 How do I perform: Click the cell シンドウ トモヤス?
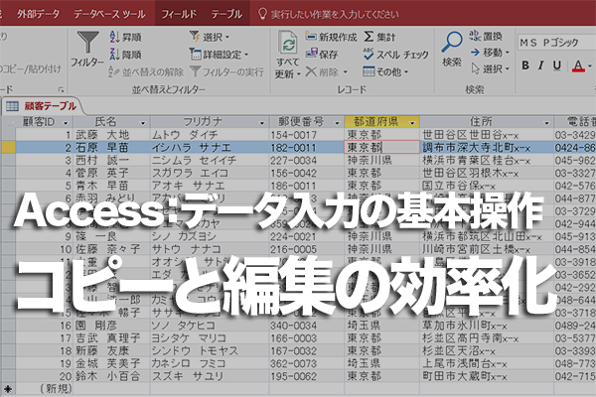tap(210, 350)
